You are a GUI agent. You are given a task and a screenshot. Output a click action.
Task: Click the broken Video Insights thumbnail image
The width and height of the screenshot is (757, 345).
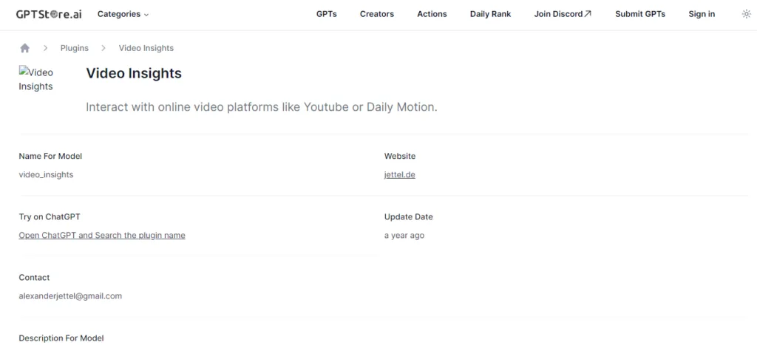coord(36,79)
